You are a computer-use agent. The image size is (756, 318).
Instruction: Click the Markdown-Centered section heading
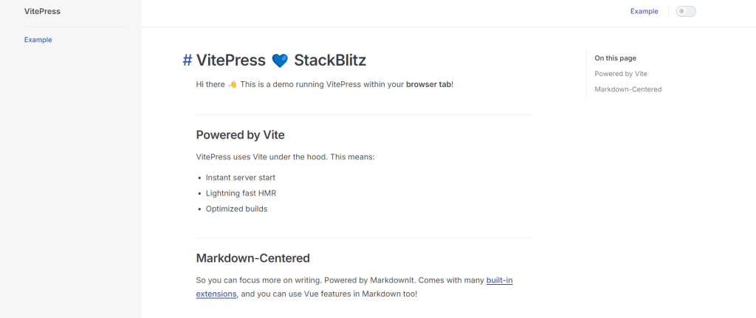(252, 258)
